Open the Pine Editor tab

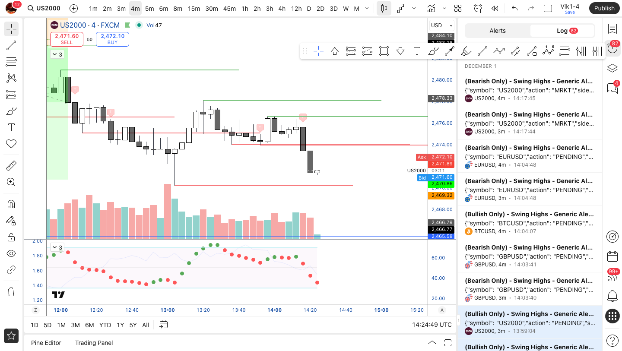[x=46, y=343]
